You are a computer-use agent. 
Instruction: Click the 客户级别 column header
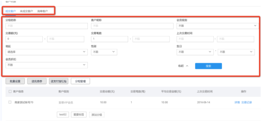(63, 92)
